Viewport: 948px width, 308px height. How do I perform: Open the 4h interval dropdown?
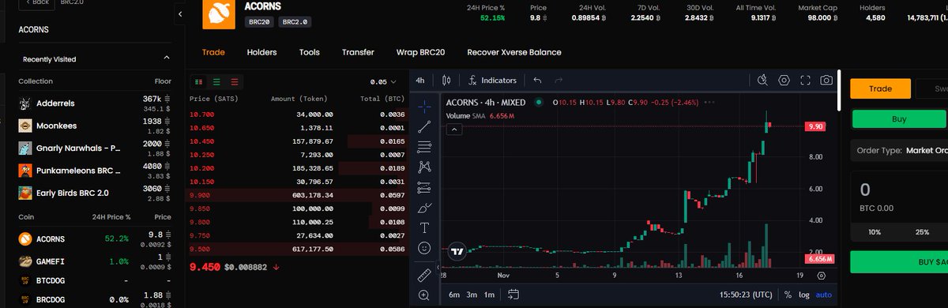[420, 80]
